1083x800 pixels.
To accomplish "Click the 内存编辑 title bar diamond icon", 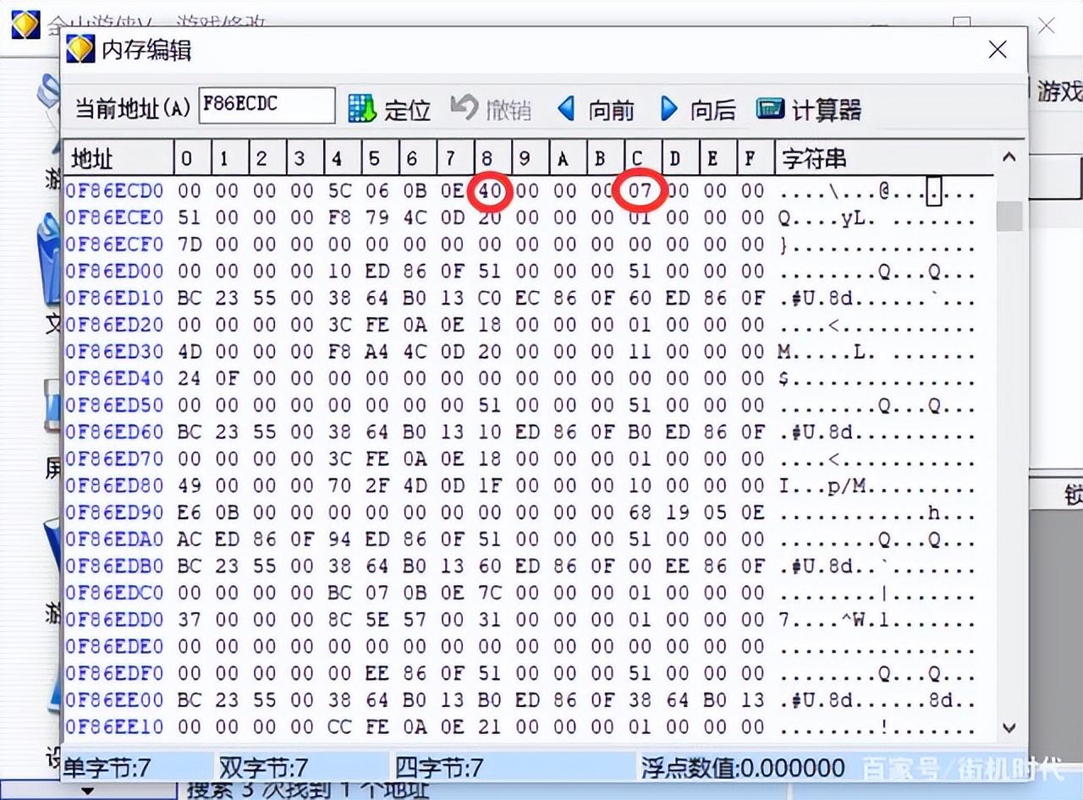I will (x=81, y=49).
